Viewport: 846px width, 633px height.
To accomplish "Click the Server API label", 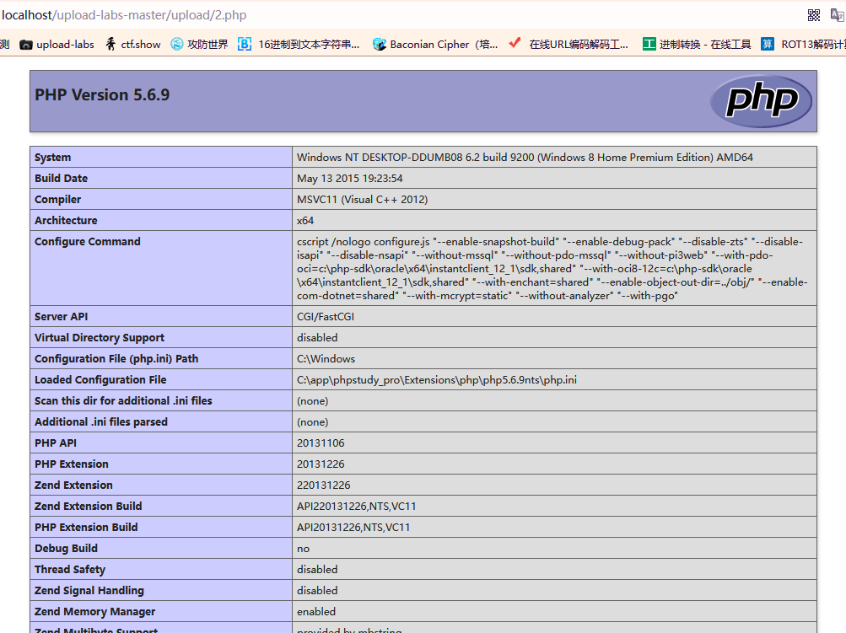I will [61, 317].
